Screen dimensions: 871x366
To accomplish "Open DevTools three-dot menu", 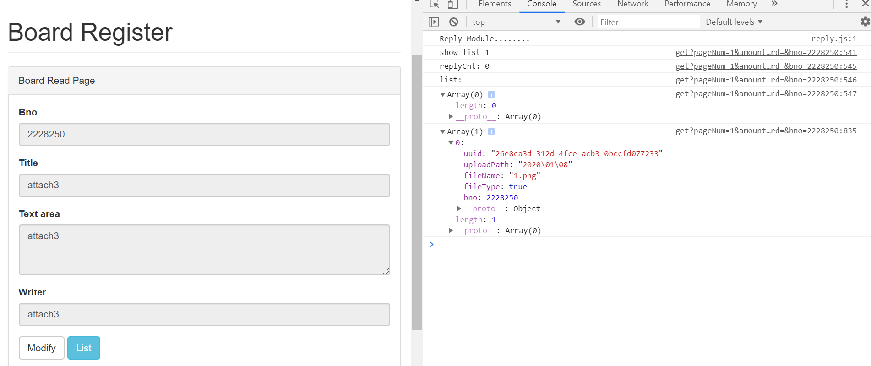I will [x=846, y=4].
